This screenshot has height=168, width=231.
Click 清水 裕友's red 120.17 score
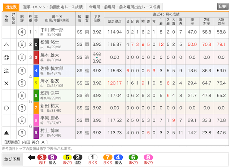[115, 83]
